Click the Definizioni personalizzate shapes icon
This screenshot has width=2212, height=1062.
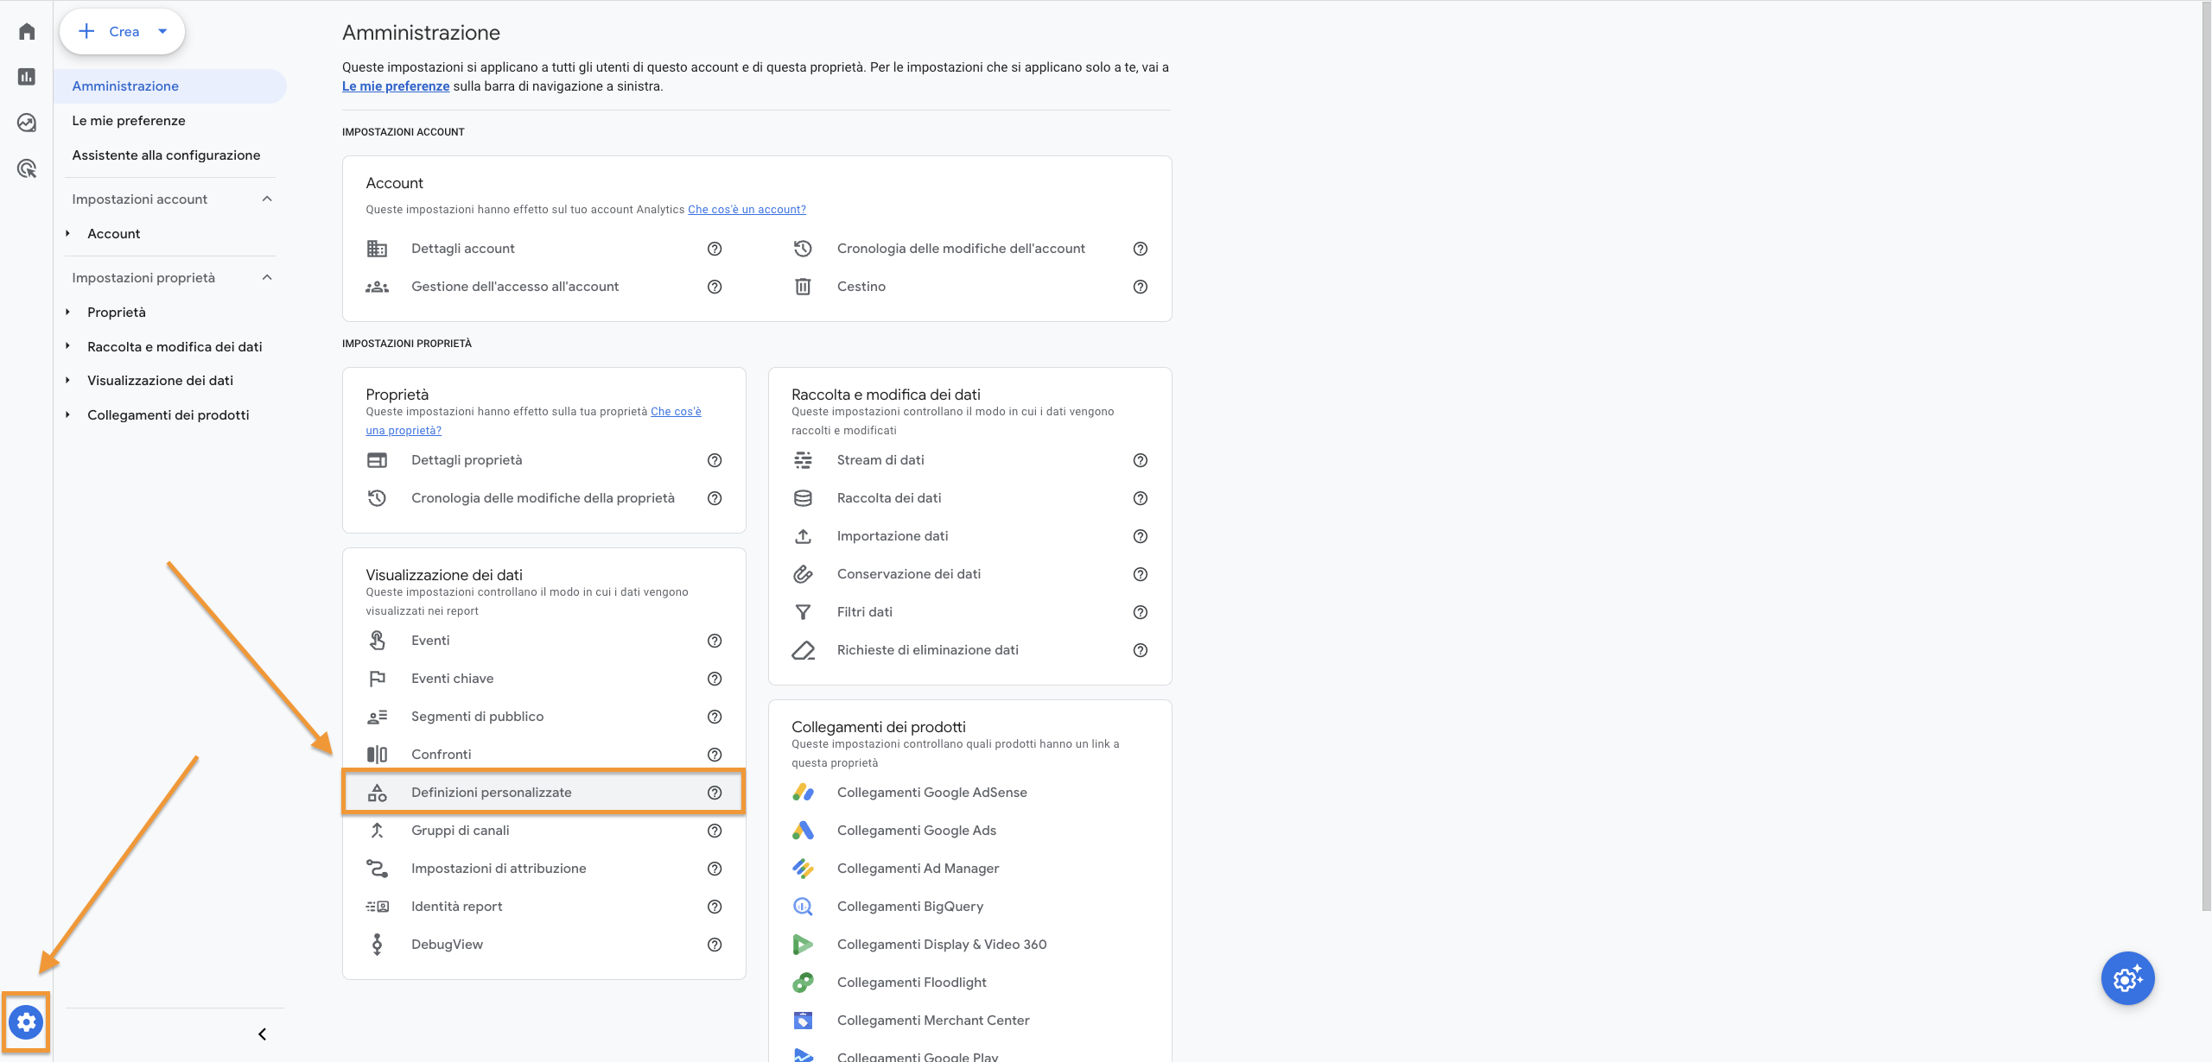point(377,793)
